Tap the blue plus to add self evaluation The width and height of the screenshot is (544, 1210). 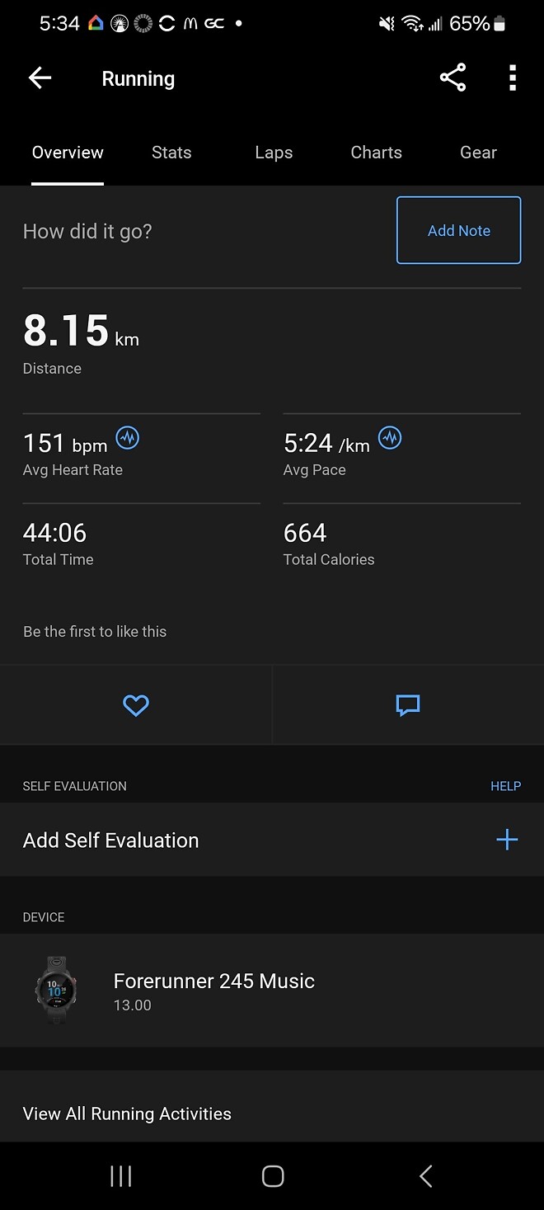[507, 840]
